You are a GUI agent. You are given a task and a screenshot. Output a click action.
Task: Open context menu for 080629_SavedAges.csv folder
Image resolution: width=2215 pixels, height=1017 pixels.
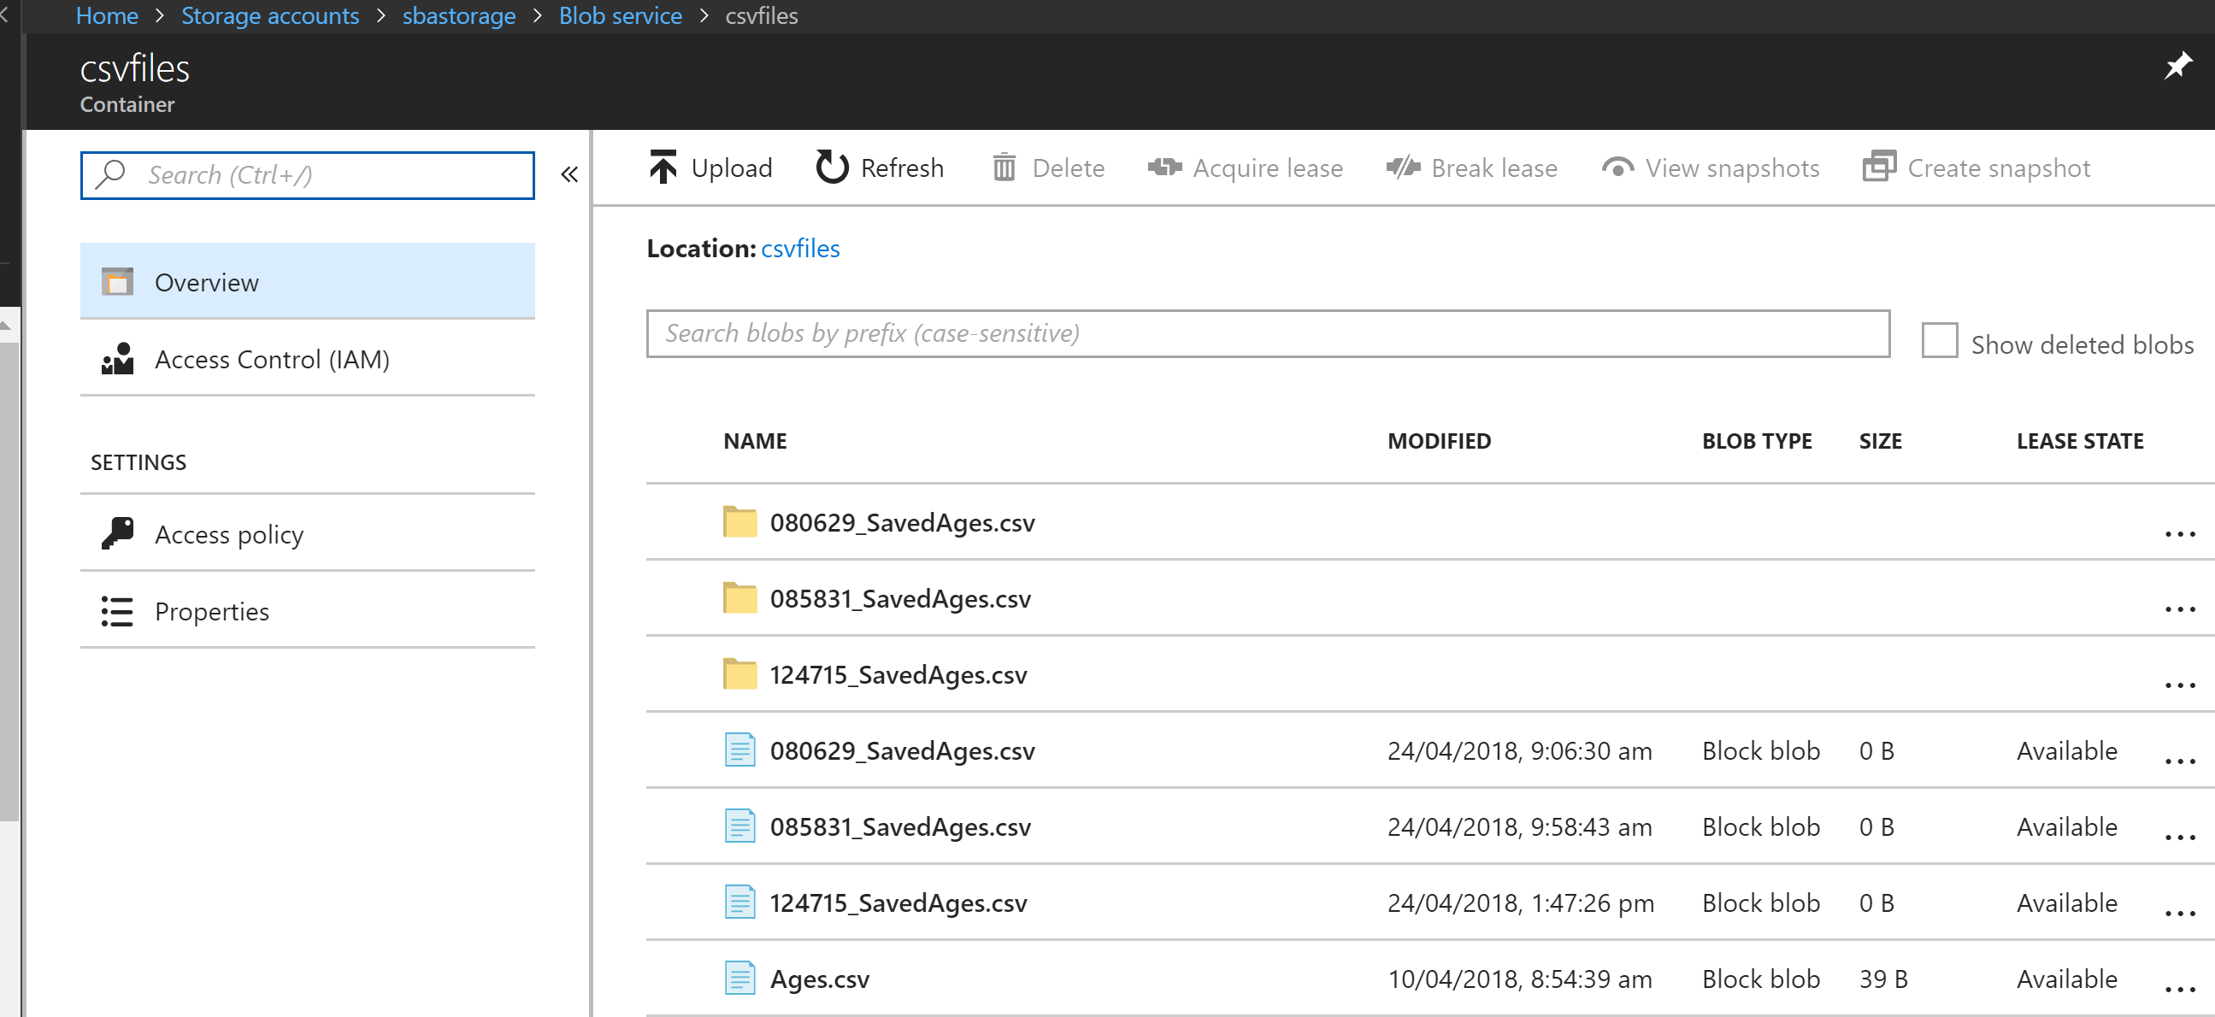point(2180,535)
